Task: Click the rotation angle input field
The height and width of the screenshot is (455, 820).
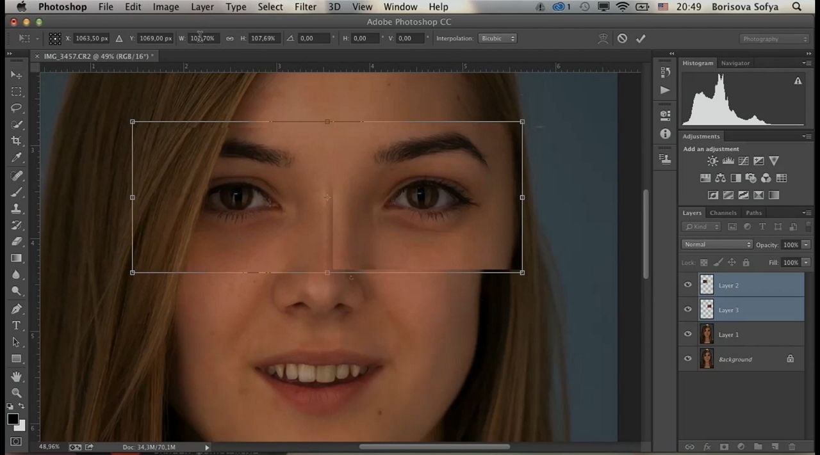Action: coord(314,38)
